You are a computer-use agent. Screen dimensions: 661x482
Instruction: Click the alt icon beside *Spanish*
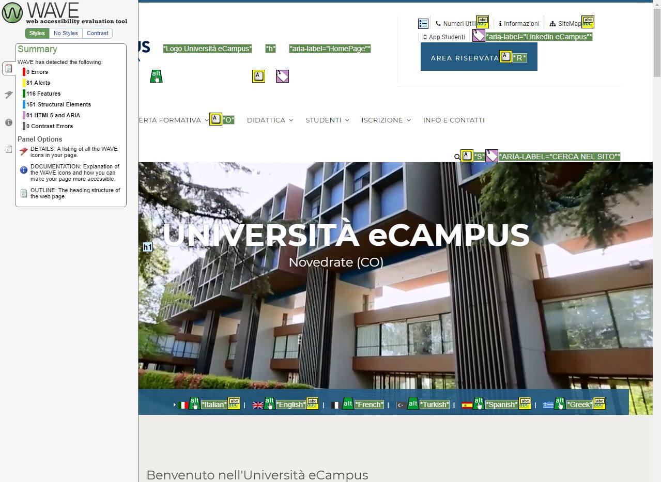click(x=479, y=403)
